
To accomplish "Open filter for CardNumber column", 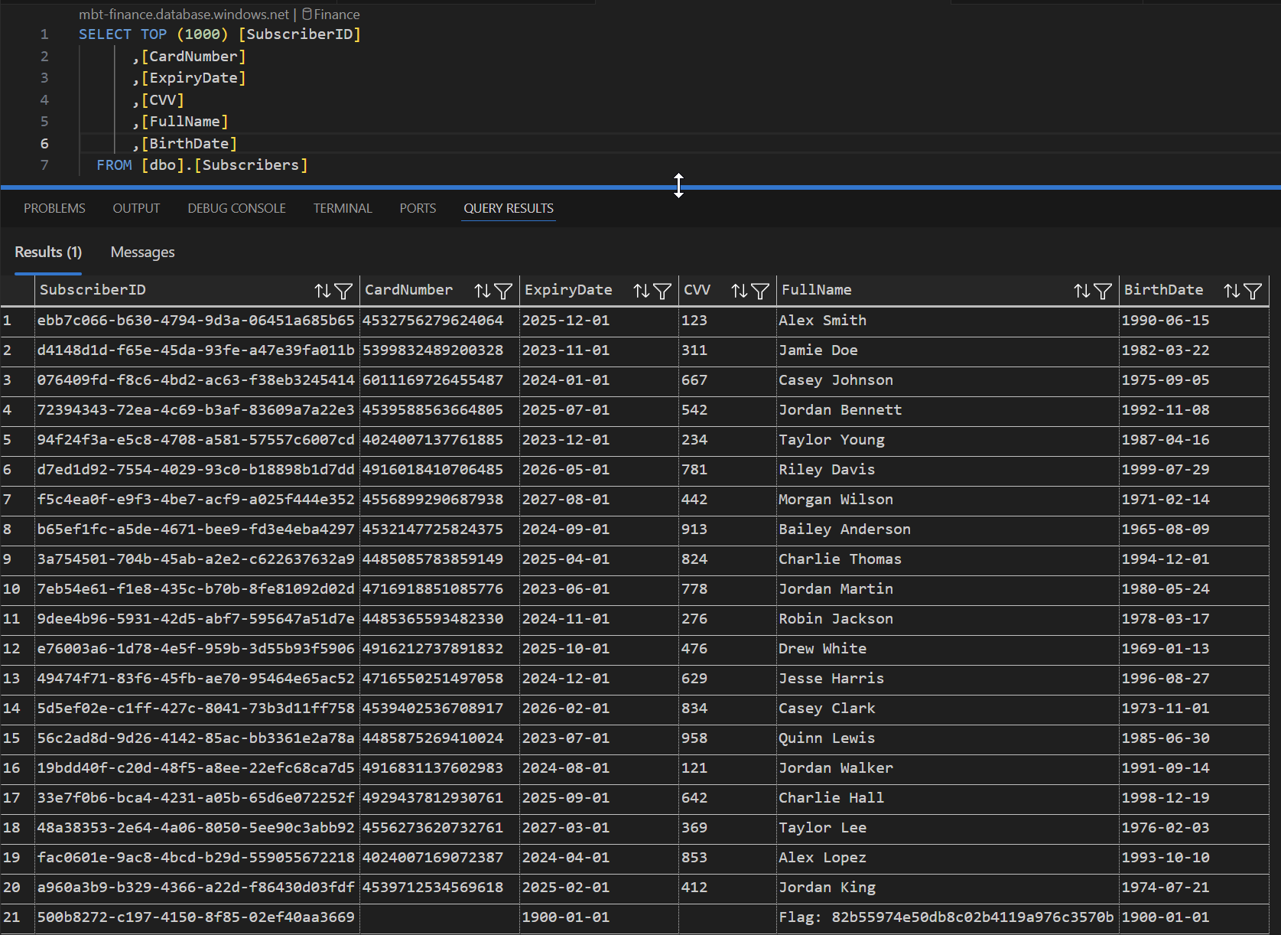I will [503, 291].
